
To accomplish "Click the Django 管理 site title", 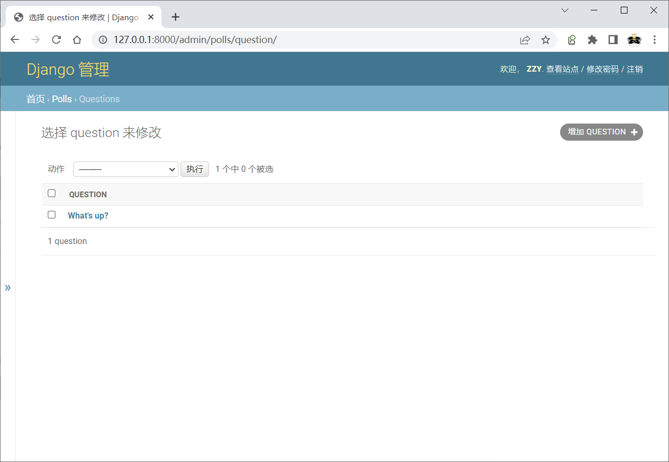I will (68, 69).
